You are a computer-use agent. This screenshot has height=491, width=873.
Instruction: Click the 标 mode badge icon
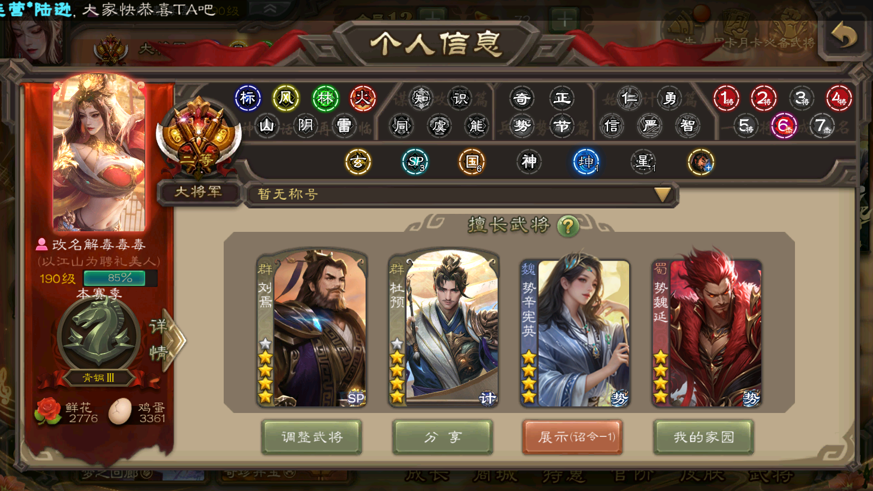tap(248, 98)
